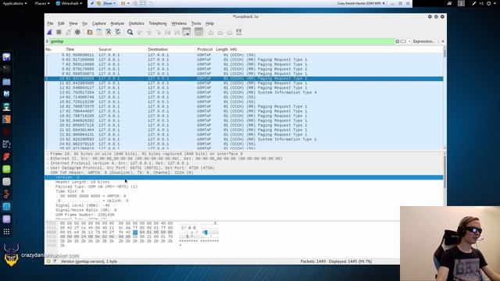500x281 pixels.
Task: Open the Applications menu in top panel
Action: pyautogui.click(x=15, y=3)
